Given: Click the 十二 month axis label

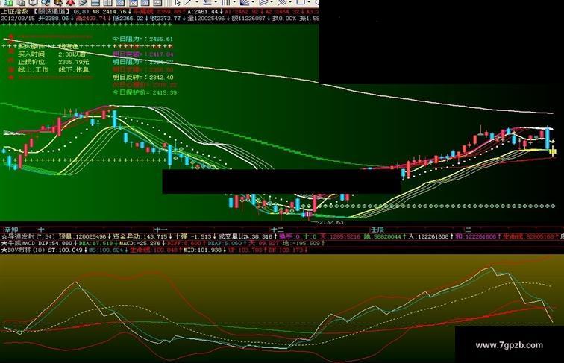Looking at the screenshot, I should click(278, 230).
